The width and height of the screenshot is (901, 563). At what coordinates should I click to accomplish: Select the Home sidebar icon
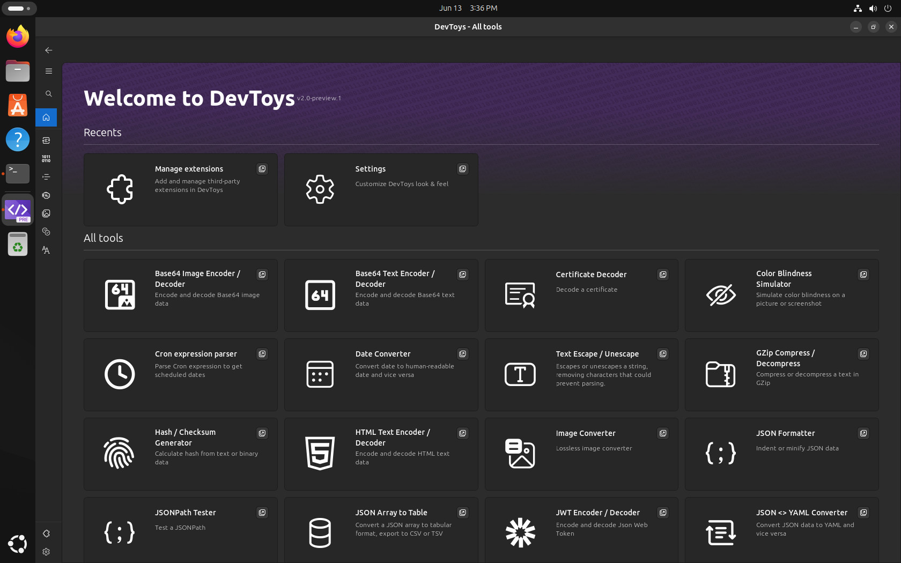point(46,117)
